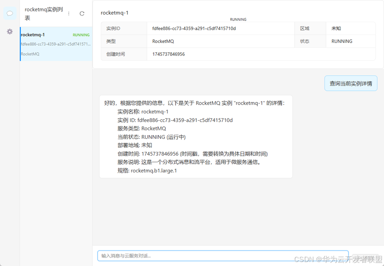Click the 类型 label cell

(x=124, y=41)
